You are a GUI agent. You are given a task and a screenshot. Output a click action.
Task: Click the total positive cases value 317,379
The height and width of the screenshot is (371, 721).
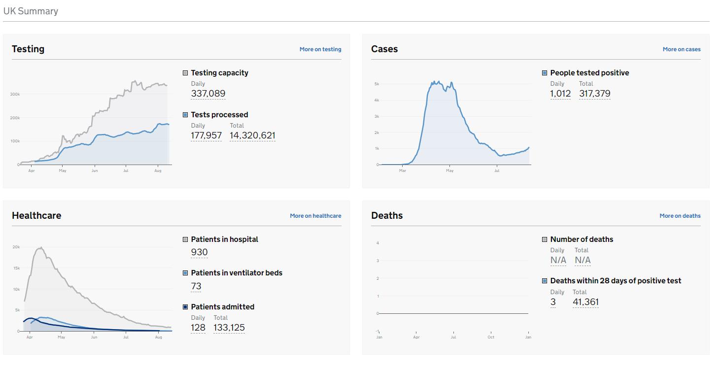(594, 94)
